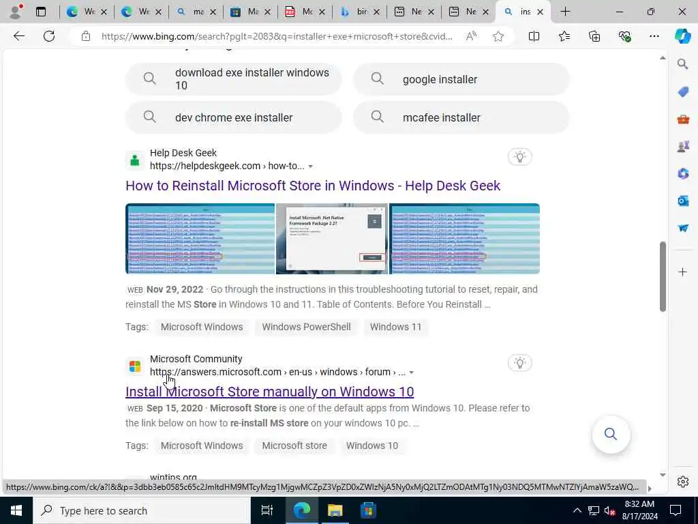
Task: Open a new browser tab
Action: pyautogui.click(x=565, y=12)
